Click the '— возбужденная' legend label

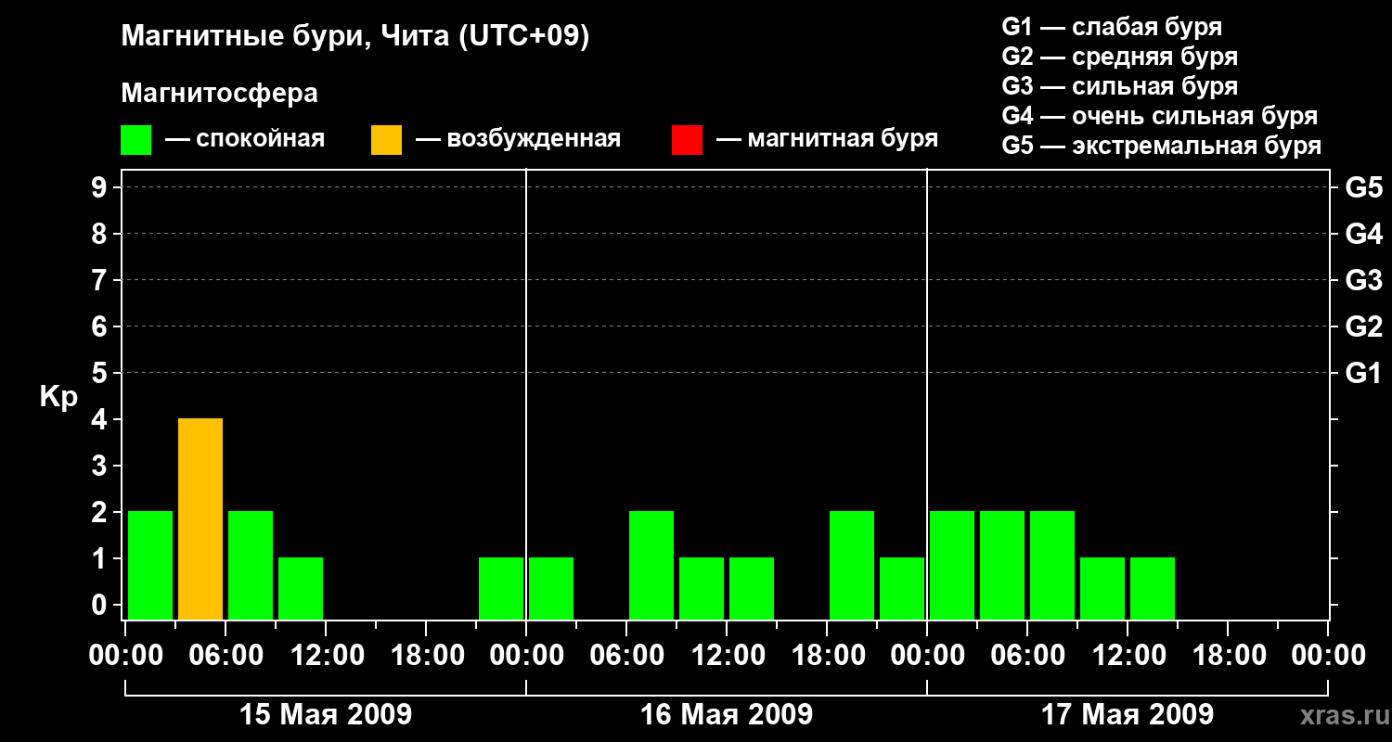click(x=518, y=139)
